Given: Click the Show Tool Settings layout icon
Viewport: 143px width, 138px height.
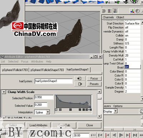Looking at the screenshot, I should pos(110,11).
